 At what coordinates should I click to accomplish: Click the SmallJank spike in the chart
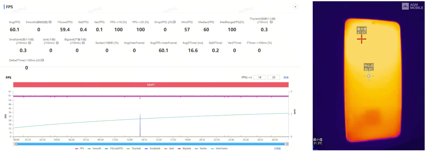click(x=140, y=125)
